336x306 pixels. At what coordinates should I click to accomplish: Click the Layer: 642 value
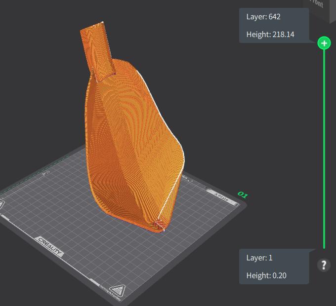[x=263, y=17]
